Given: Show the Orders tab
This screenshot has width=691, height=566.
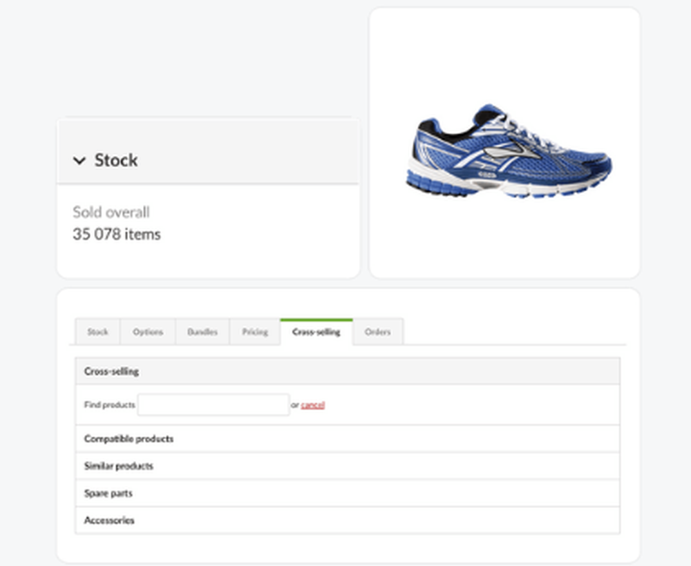Looking at the screenshot, I should pyautogui.click(x=378, y=332).
